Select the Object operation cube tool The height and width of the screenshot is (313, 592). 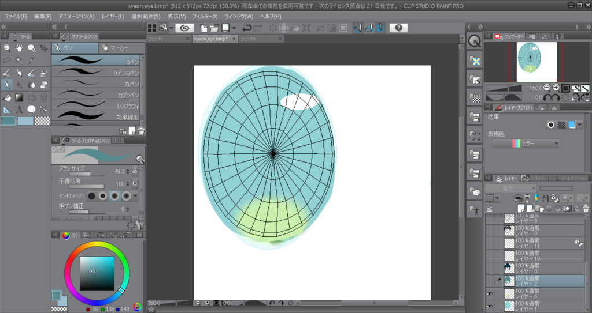pos(31,48)
